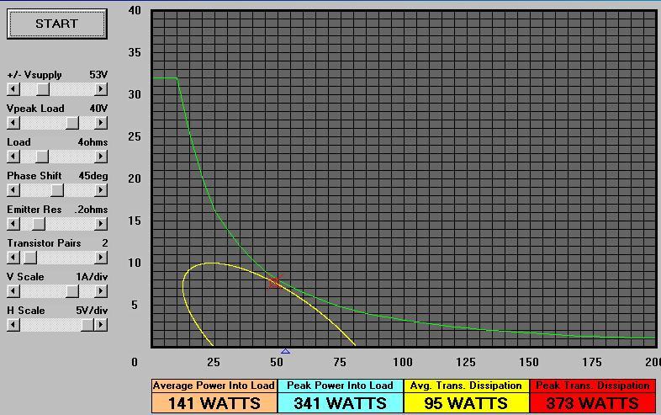Image resolution: width=661 pixels, height=415 pixels.
Task: Click the Avg. Trans. Dissipation readout
Action: pyautogui.click(x=466, y=396)
